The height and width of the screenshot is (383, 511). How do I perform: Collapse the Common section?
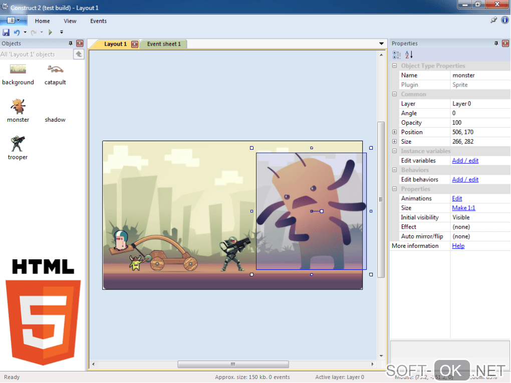coord(395,94)
